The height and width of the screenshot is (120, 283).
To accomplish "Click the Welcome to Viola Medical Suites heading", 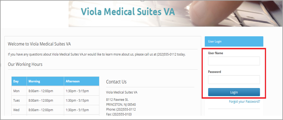I will (39, 44).
